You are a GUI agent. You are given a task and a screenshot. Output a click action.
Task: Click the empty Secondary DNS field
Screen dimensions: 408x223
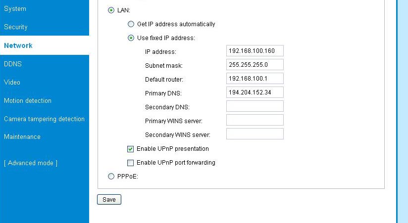[255, 106]
